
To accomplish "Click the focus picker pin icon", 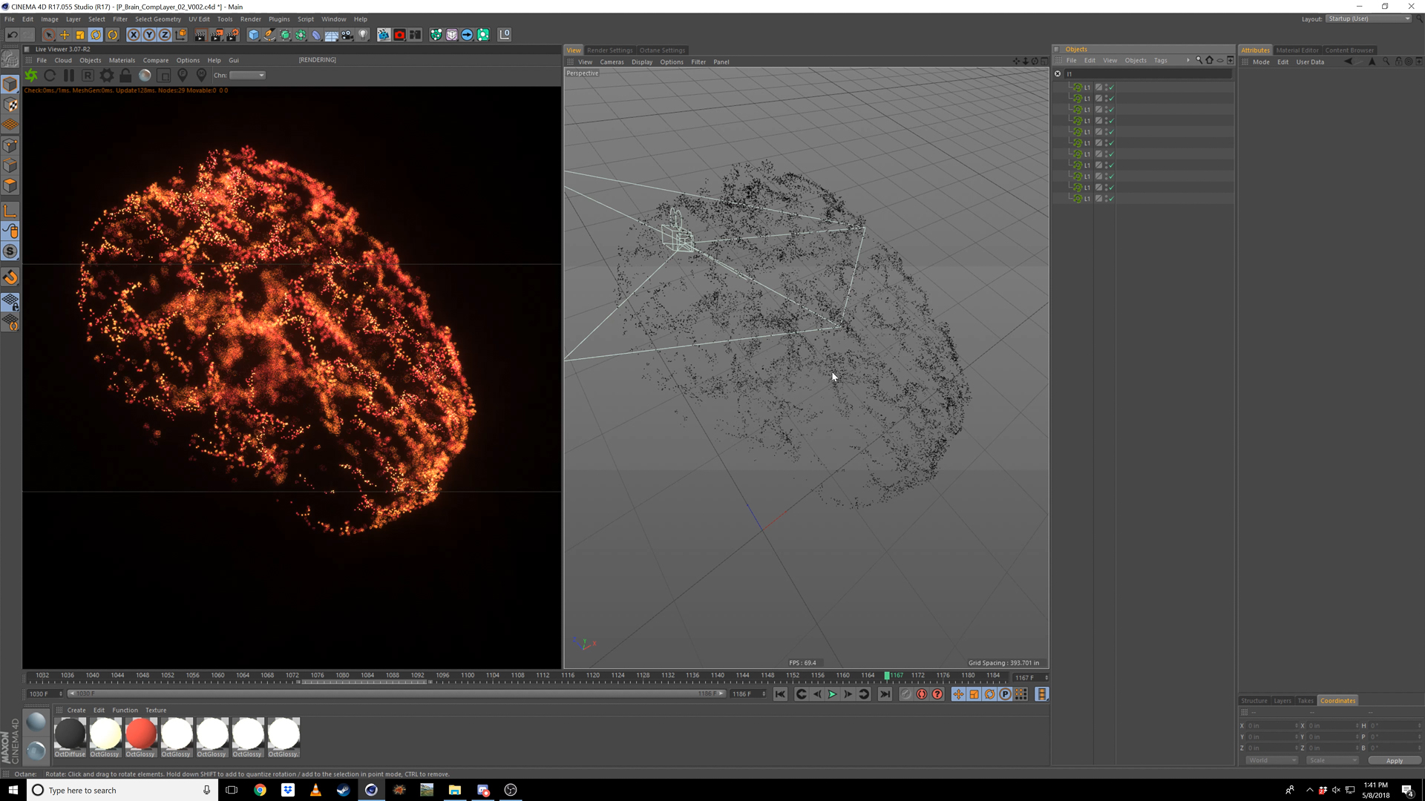I will point(183,76).
